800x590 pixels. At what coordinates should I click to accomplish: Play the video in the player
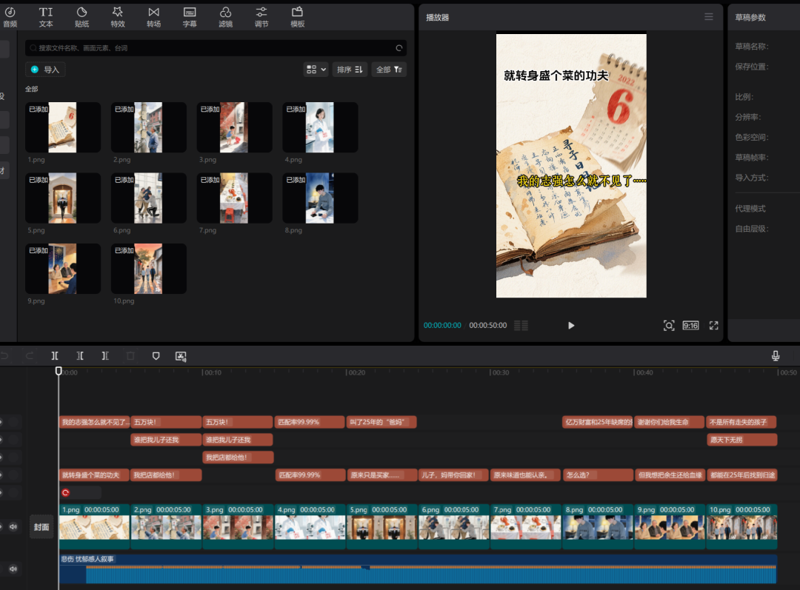571,326
